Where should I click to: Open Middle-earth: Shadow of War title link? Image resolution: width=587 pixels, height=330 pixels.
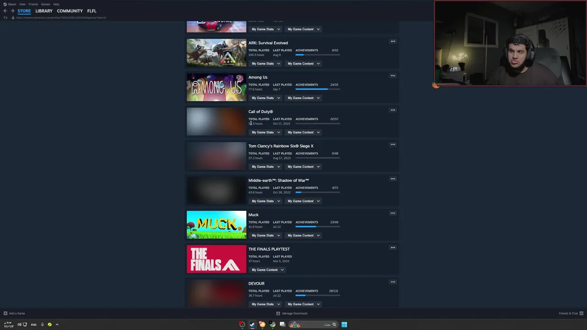pos(278,181)
